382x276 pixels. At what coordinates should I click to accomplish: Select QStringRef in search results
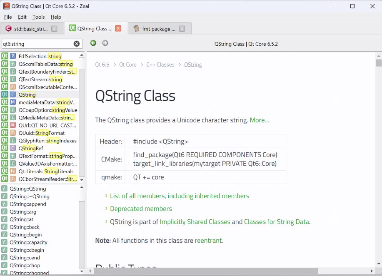[30, 148]
